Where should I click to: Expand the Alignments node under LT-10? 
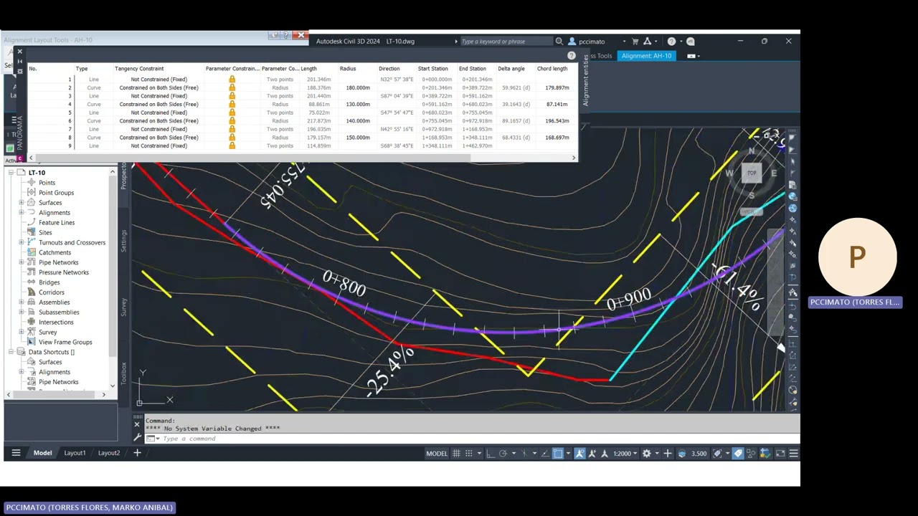coord(22,213)
